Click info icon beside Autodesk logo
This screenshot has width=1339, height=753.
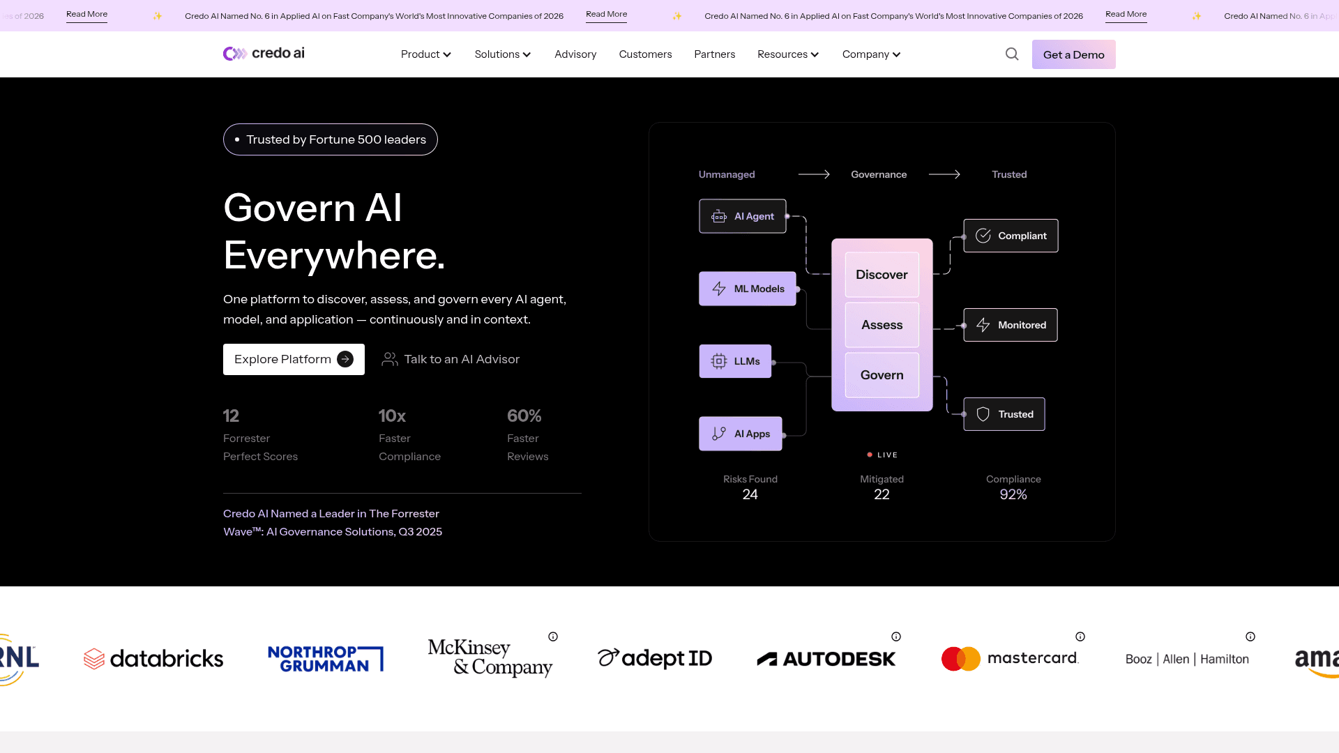tap(896, 637)
